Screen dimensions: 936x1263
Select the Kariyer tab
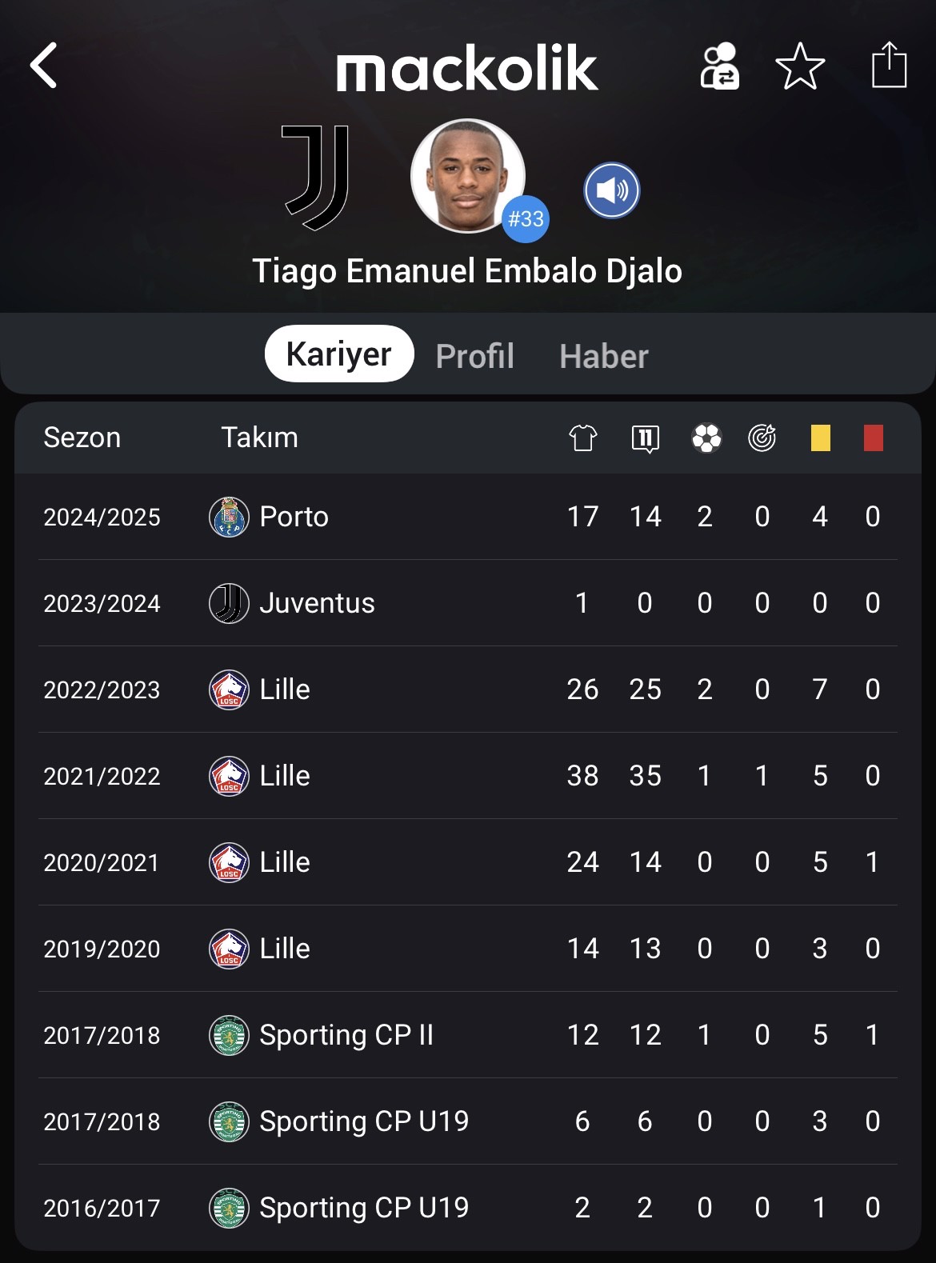pos(339,354)
